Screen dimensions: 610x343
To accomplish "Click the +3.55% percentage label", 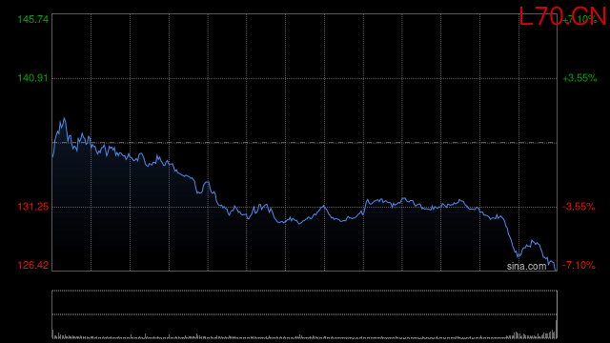I will (x=579, y=78).
